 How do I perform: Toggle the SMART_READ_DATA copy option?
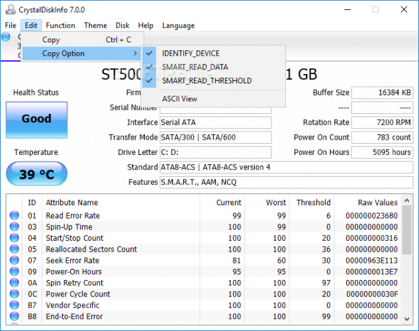click(x=195, y=67)
